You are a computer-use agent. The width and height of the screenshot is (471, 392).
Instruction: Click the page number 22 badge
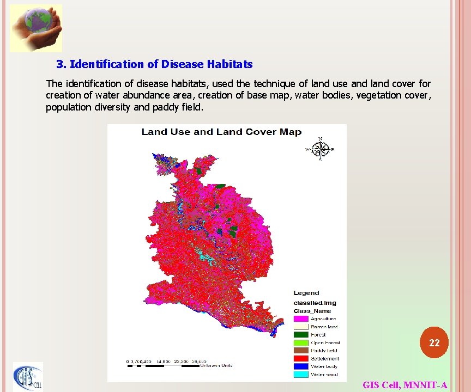[434, 343]
